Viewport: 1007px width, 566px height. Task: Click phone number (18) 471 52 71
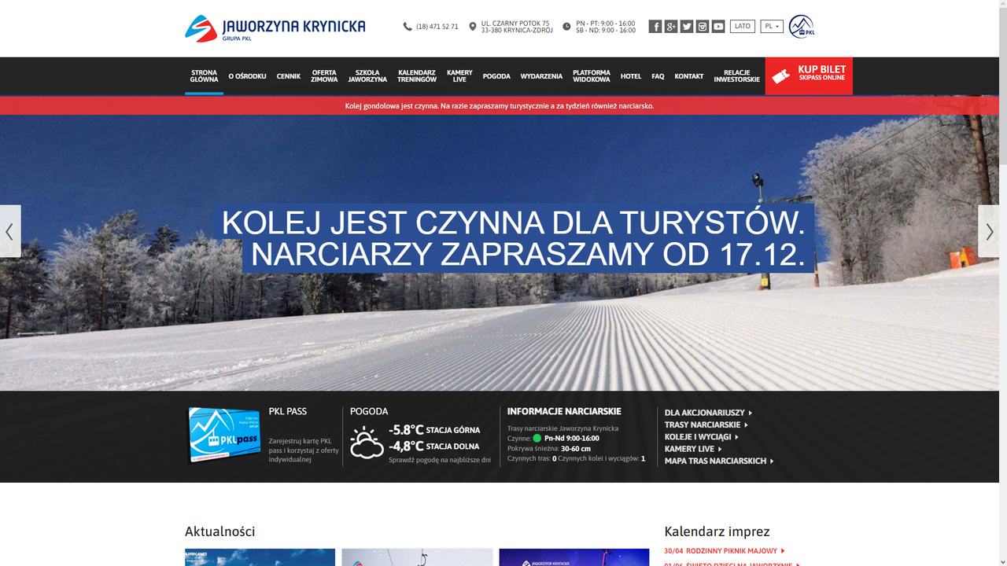[x=437, y=27]
